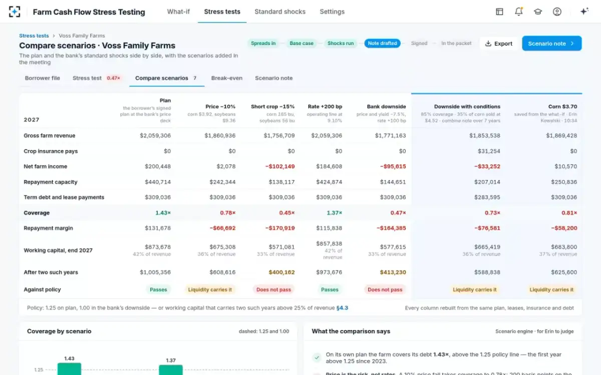This screenshot has width=601, height=375.
Task: Click the What the comparison says heading
Action: [x=351, y=331]
